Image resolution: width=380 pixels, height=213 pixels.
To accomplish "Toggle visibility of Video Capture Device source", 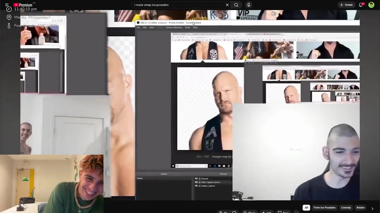I will [x=196, y=182].
